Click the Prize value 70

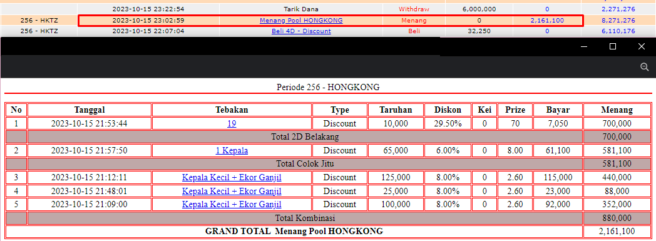(x=515, y=123)
